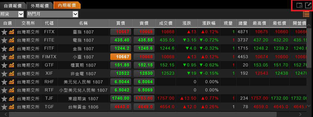The image size is (313, 117).
Task: Select the 內期報價 tab
Action: point(67,5)
